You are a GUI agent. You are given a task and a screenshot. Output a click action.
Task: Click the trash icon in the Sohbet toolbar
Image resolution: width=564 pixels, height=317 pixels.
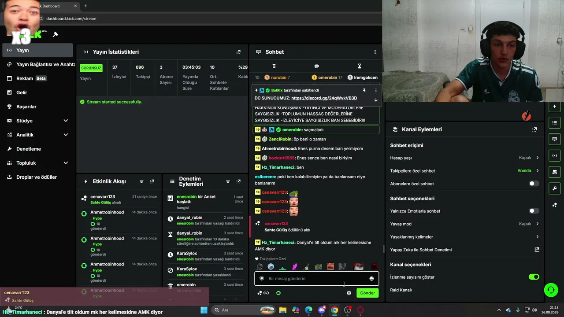tap(274, 66)
